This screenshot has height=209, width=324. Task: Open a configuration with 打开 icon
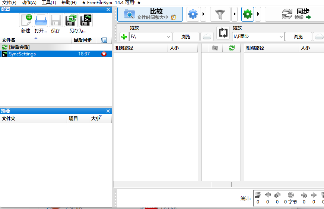coord(41,20)
